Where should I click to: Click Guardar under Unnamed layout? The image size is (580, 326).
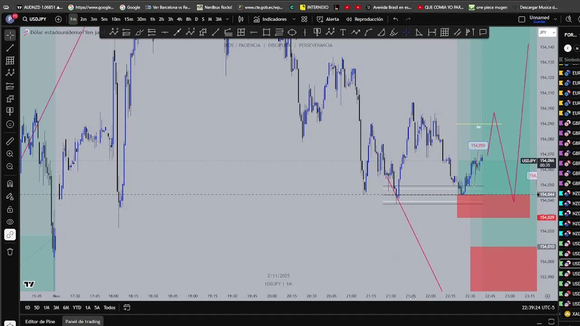point(539,22)
